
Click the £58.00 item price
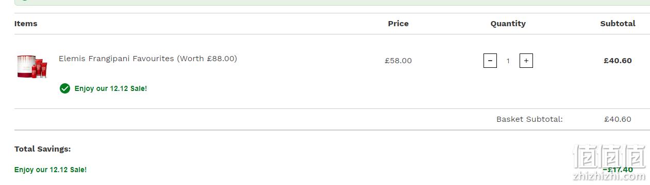click(x=398, y=61)
